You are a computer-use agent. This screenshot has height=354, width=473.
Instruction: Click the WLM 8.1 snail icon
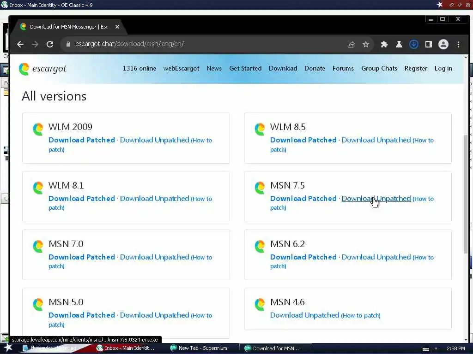[38, 188]
